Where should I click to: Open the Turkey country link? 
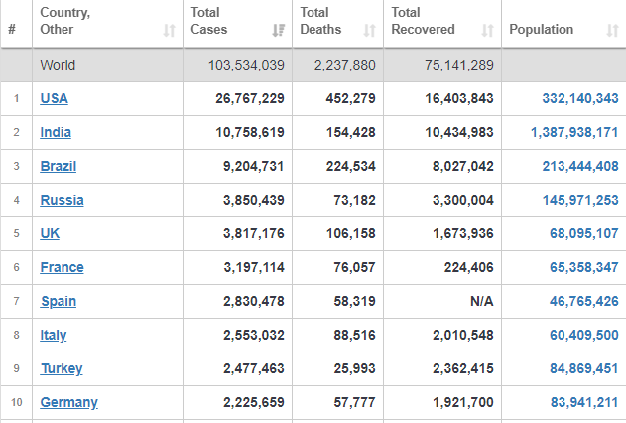click(62, 368)
